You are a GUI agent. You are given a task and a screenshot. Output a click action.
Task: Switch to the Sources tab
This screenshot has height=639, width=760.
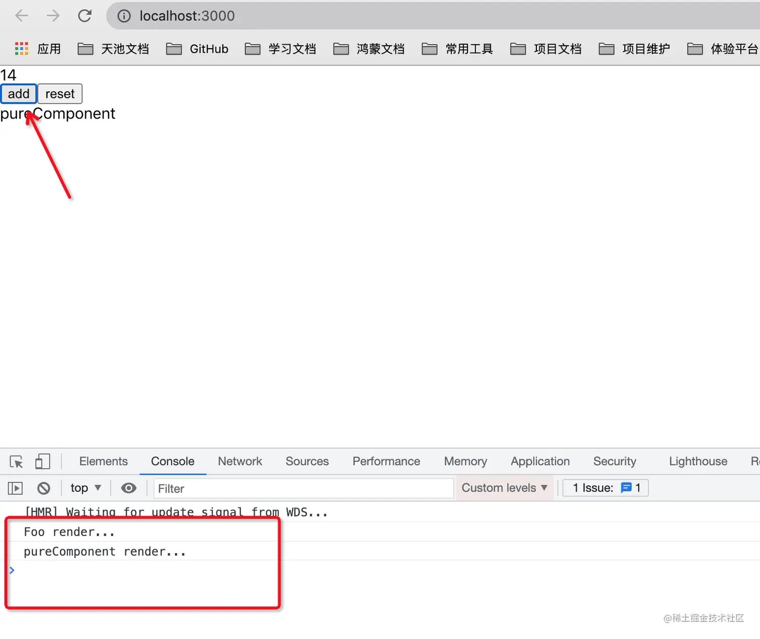(307, 461)
